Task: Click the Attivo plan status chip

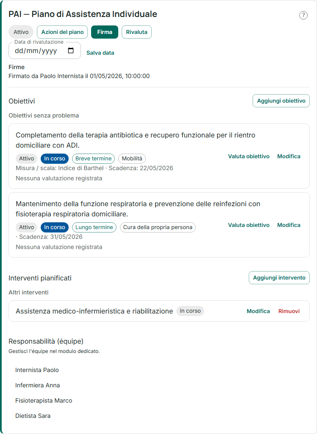Action: (21, 32)
